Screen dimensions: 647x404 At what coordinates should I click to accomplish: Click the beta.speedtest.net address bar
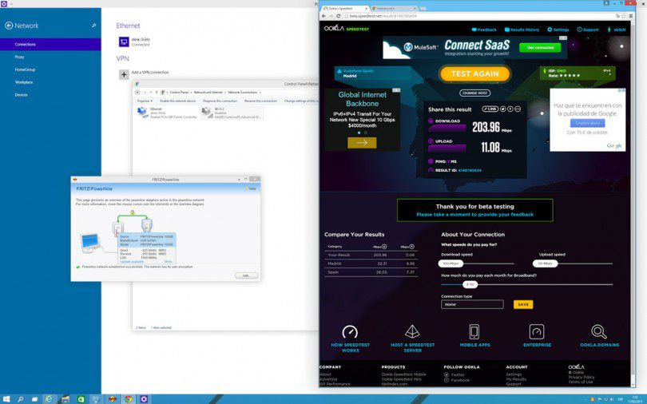(x=478, y=16)
